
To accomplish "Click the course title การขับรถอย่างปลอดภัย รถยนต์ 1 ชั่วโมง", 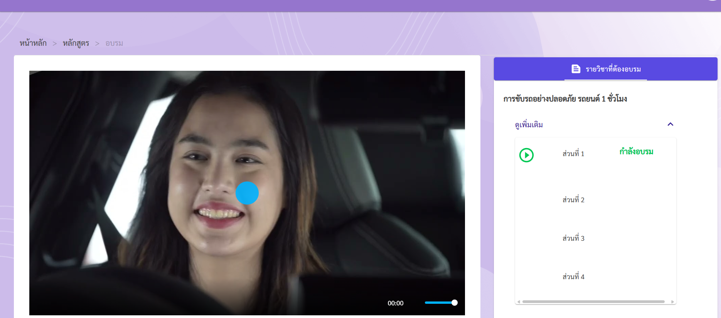I will pyautogui.click(x=565, y=99).
